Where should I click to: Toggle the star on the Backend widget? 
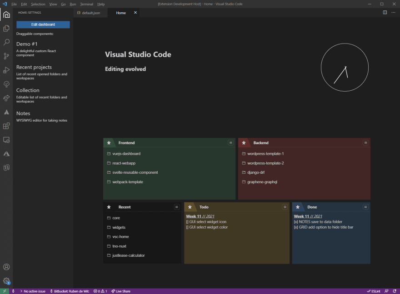(244, 143)
